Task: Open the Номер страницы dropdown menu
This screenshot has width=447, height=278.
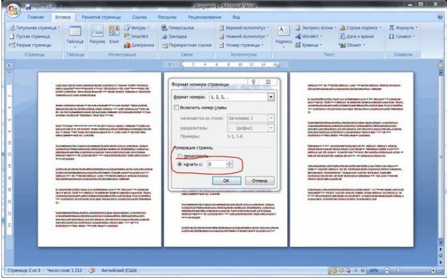Action: pos(241,45)
